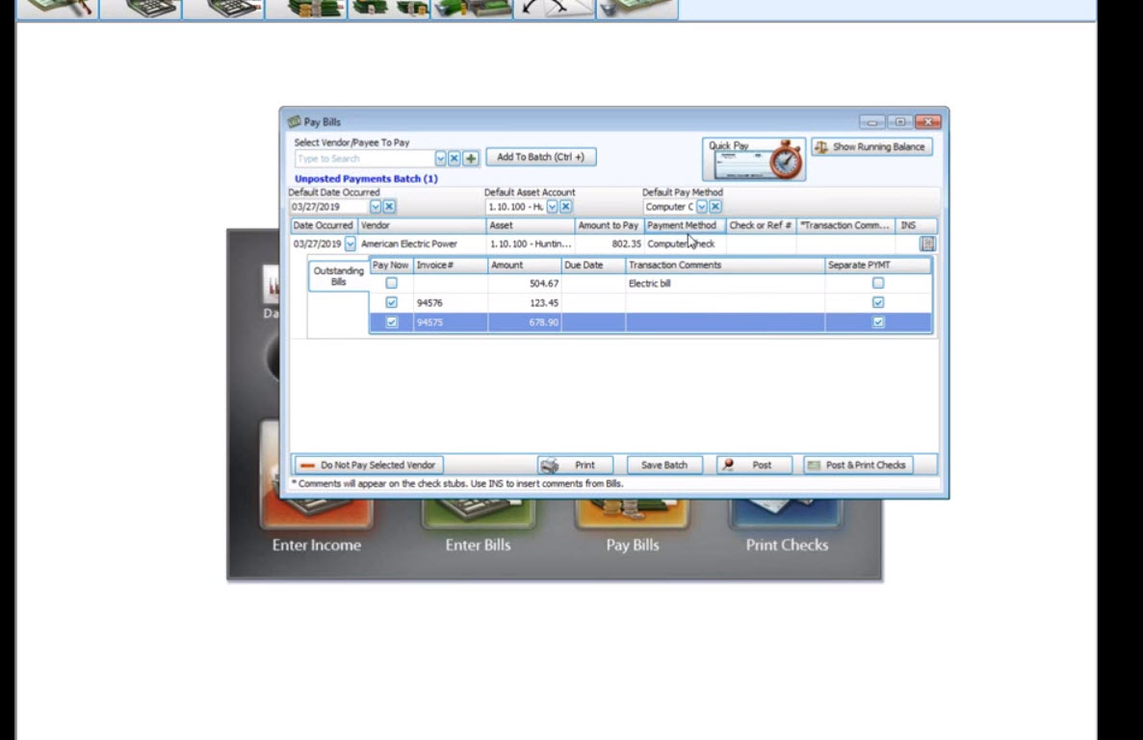The width and height of the screenshot is (1143, 740).
Task: Open the Default Pay Method dropdown
Action: point(702,206)
